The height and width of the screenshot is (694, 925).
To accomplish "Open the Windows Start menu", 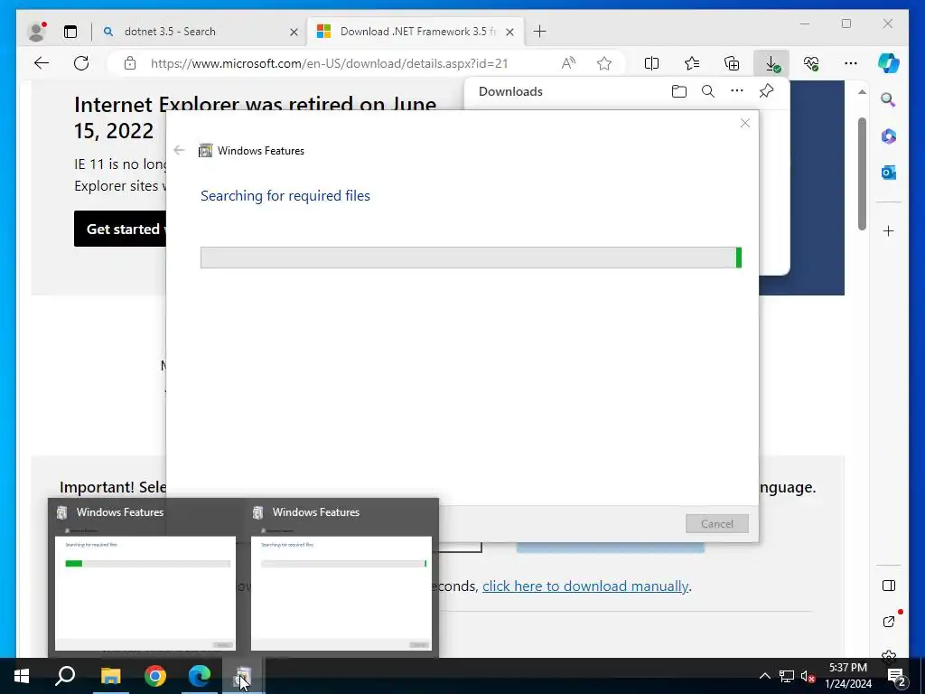I will coord(22,676).
